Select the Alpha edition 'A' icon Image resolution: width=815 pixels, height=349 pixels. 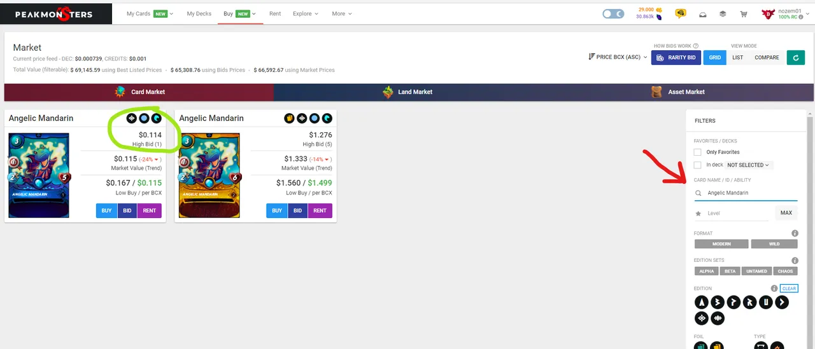pos(702,303)
